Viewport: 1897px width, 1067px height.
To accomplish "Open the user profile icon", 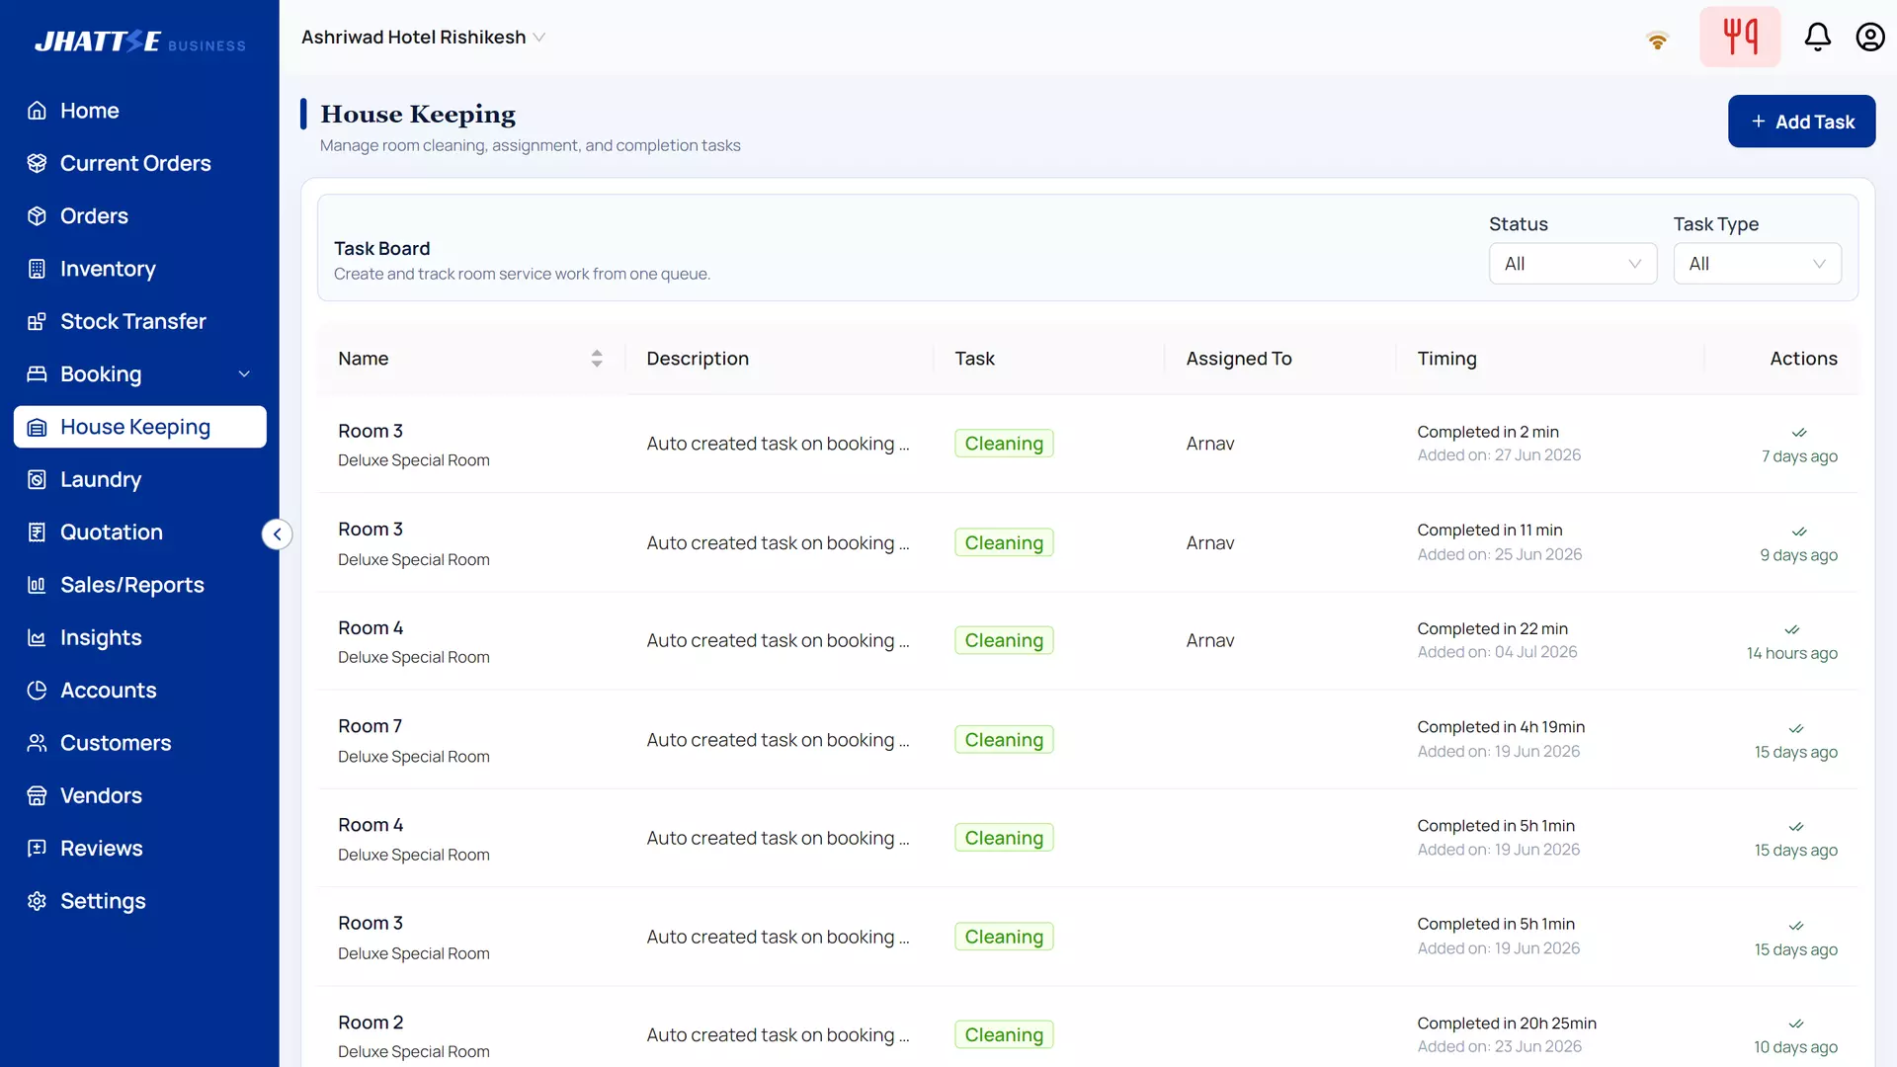I will pyautogui.click(x=1869, y=37).
